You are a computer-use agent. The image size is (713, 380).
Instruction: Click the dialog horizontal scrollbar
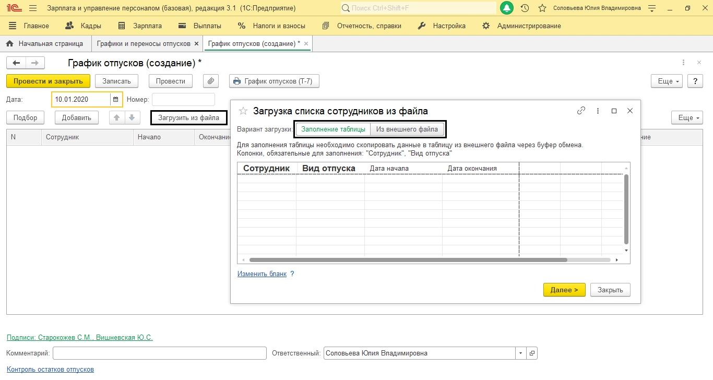coord(407,259)
